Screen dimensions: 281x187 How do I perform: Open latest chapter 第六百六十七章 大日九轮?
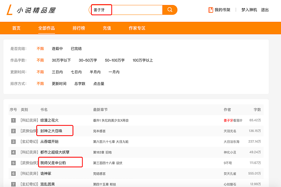click(111, 142)
